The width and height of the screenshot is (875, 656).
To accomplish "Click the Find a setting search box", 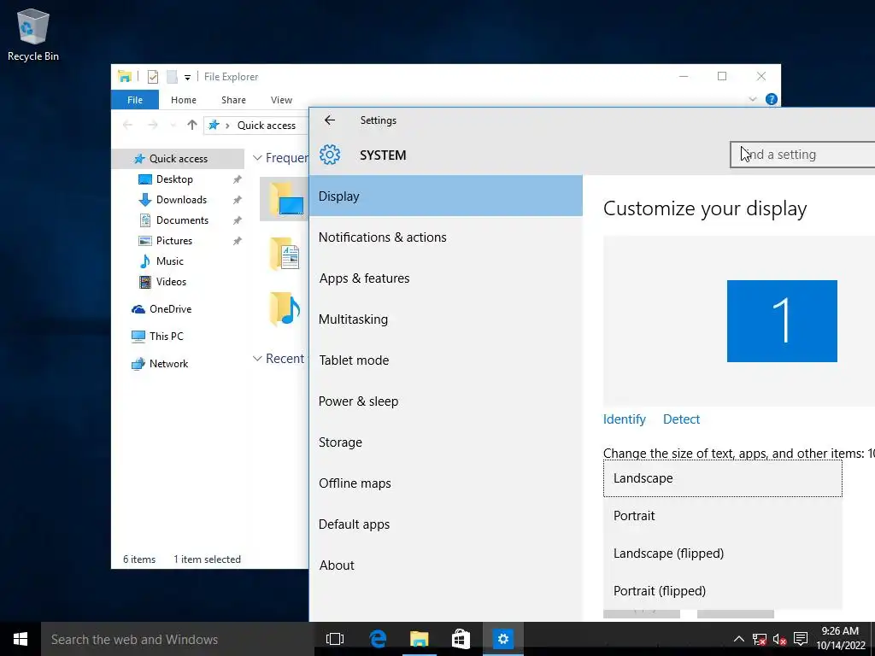I will click(802, 155).
